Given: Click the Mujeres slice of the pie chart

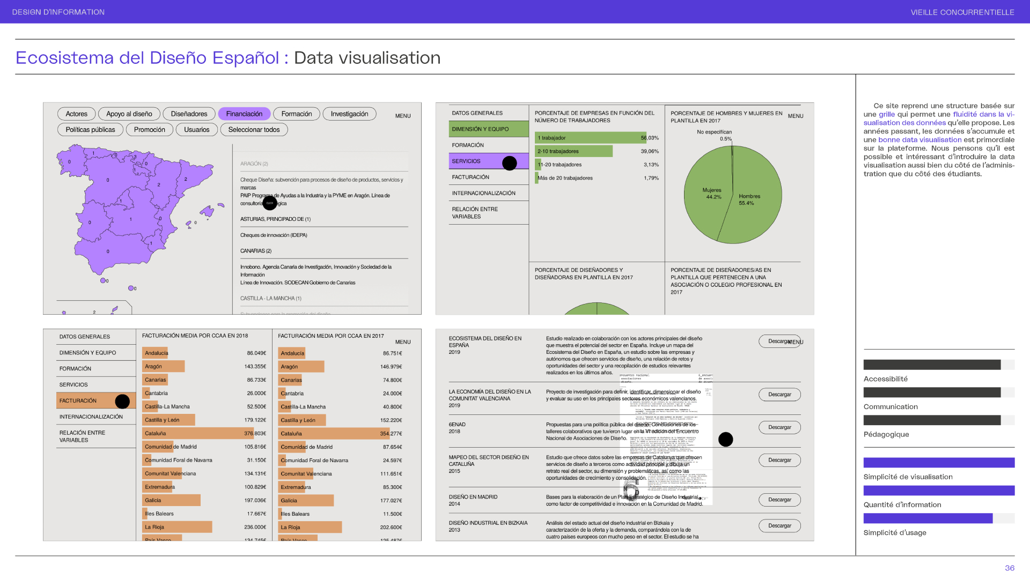Looking at the screenshot, I should coord(705,204).
